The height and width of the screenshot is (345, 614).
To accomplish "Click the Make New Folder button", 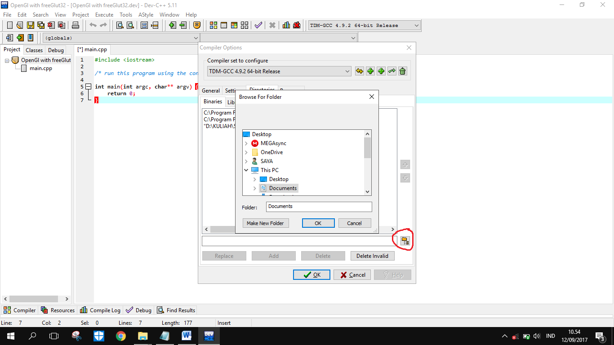I will (x=266, y=223).
